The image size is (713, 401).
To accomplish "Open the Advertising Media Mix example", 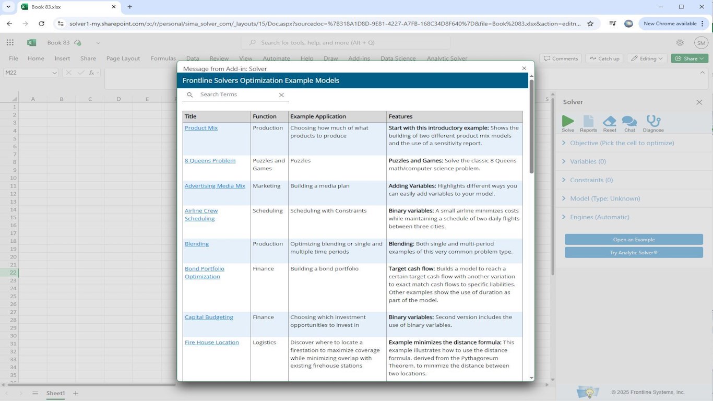I will click(x=215, y=186).
